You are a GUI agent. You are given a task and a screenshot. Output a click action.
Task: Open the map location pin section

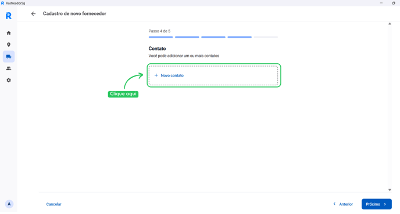pyautogui.click(x=9, y=45)
